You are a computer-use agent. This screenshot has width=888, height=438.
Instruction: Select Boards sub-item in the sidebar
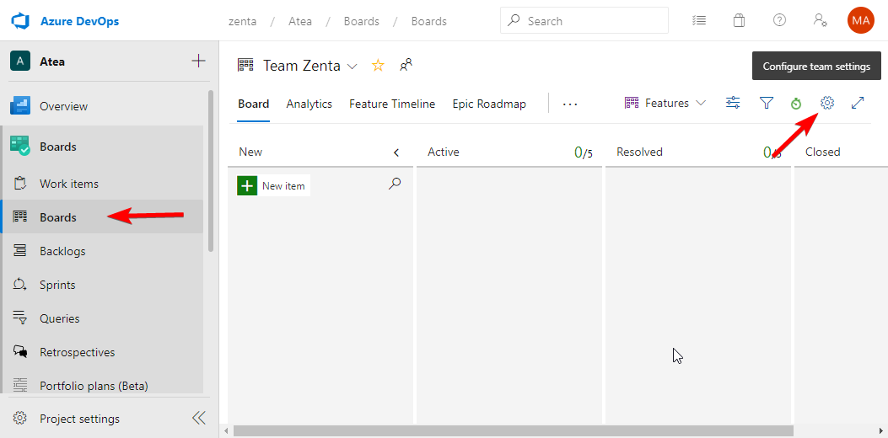point(101,216)
